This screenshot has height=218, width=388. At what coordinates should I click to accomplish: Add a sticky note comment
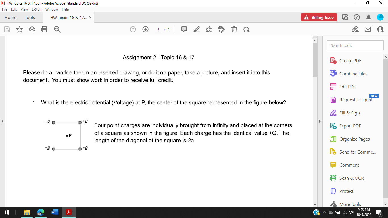pyautogui.click(x=184, y=29)
